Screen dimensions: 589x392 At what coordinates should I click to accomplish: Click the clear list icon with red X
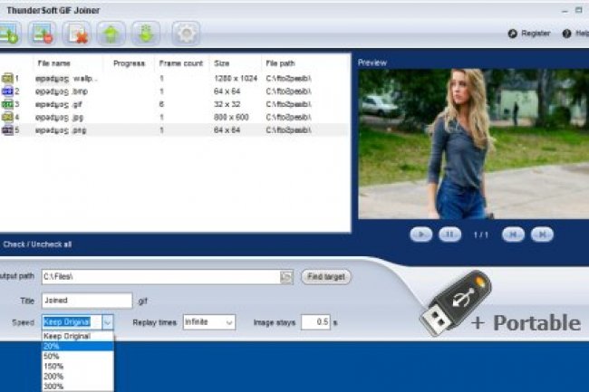77,35
